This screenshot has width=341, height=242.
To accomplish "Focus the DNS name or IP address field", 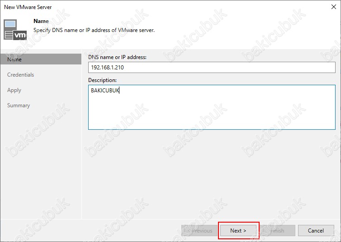I will 212,68.
